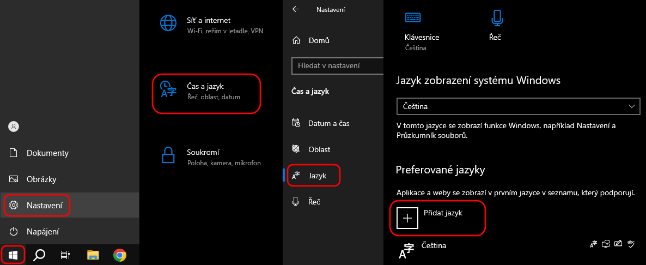Image resolution: width=646 pixels, height=265 pixels.
Task: Open the Čas a jazyk settings category
Action: click(x=206, y=93)
